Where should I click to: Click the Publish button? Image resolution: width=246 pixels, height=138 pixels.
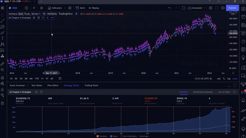pyautogui.click(x=232, y=8)
